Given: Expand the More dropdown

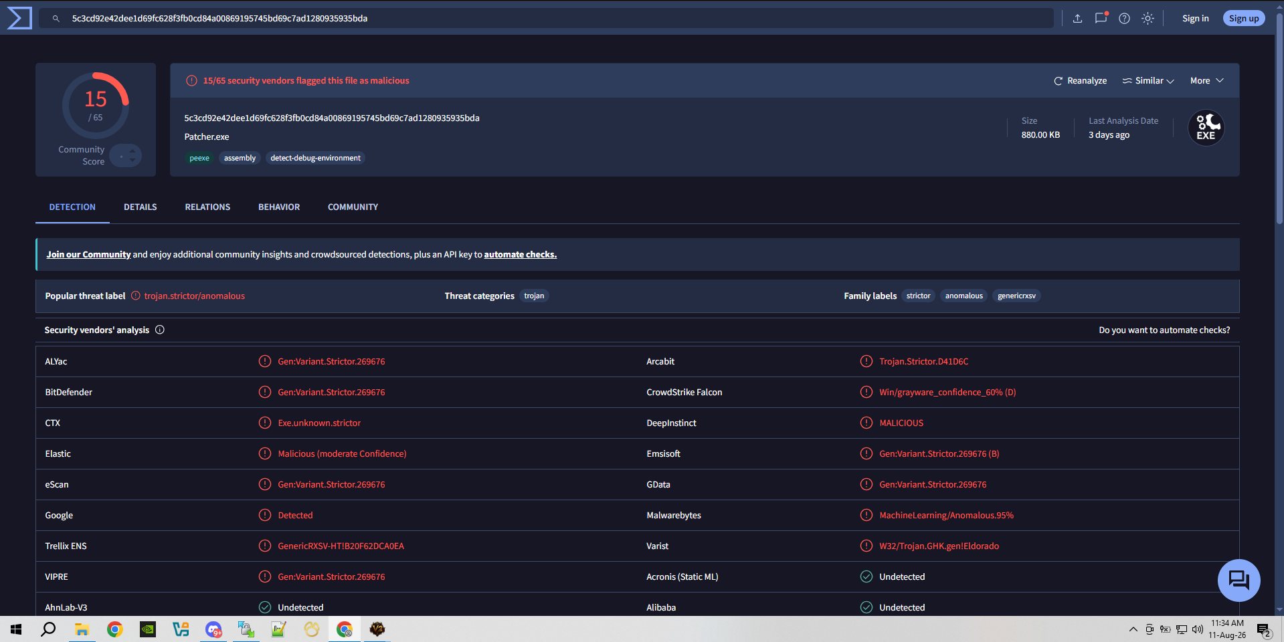Looking at the screenshot, I should click(1207, 81).
